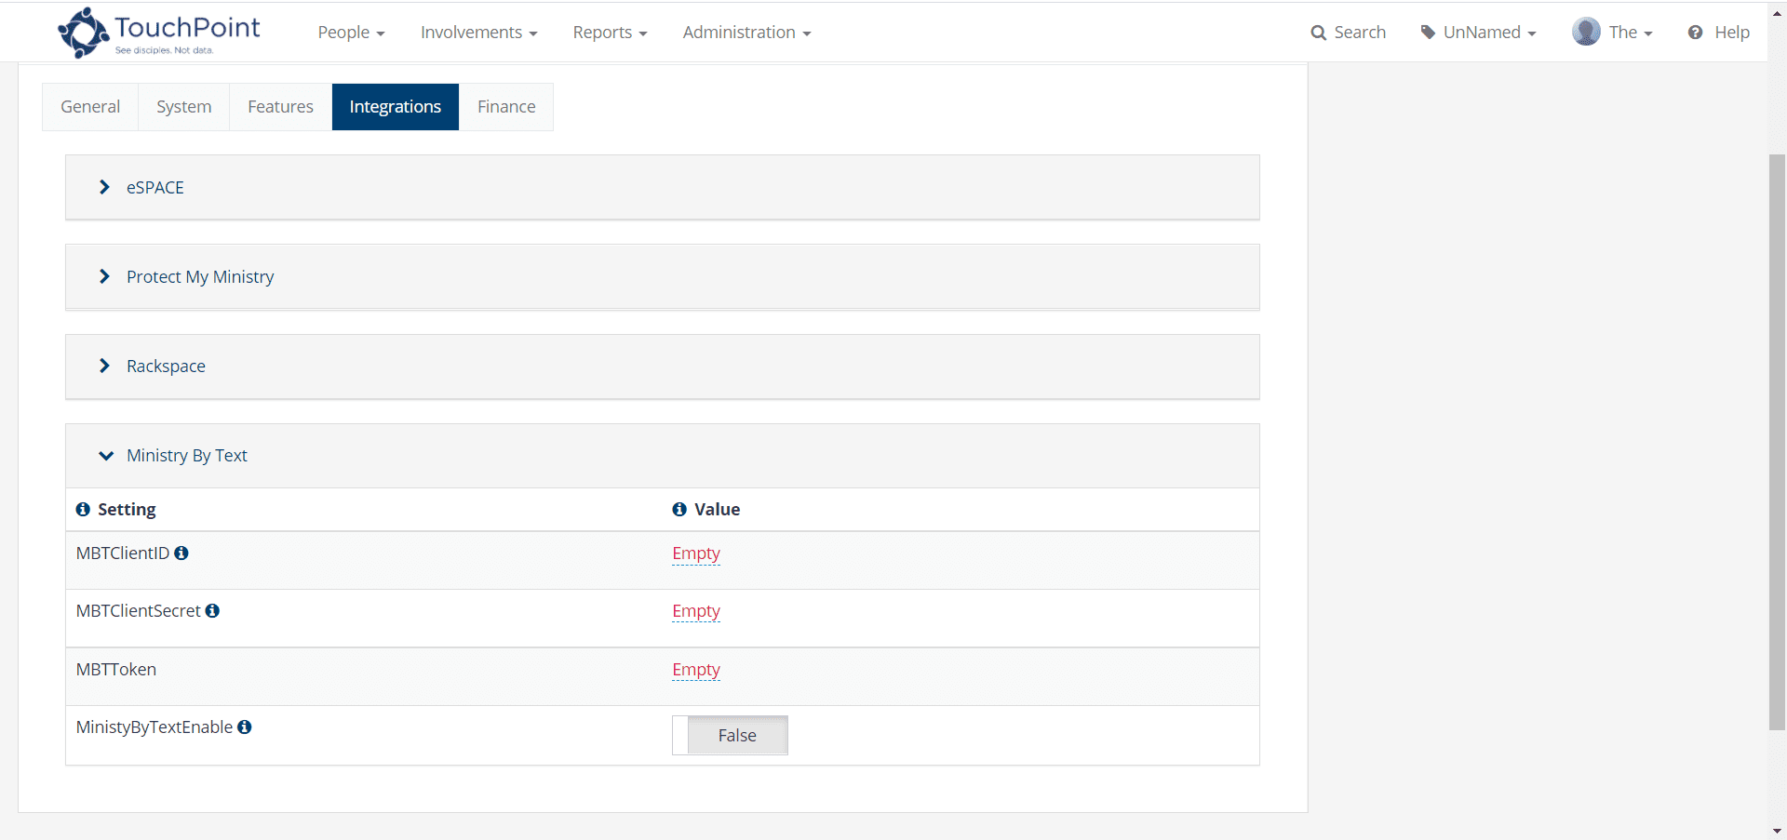This screenshot has width=1787, height=840.
Task: Open the UnNamed tag dropdown
Action: point(1478,33)
